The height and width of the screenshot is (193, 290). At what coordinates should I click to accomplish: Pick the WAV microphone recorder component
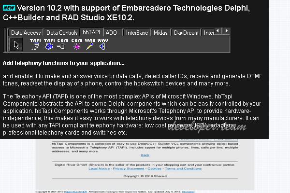pyautogui.click(x=89, y=45)
